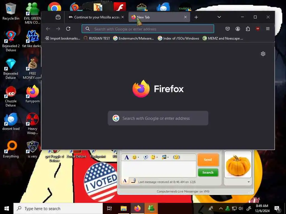Click the message text area in Messenger
Image resolution: width=286 pixels, height=214 pixels.
[x=159, y=169]
